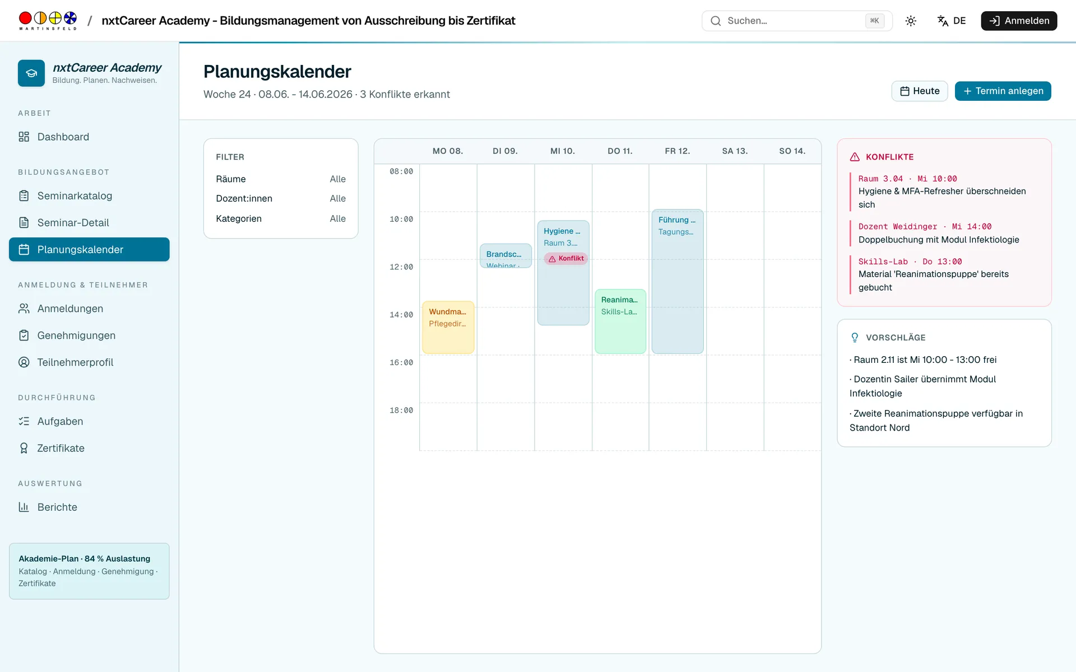Select the SA 13. column header
This screenshot has width=1076, height=672.
735,151
